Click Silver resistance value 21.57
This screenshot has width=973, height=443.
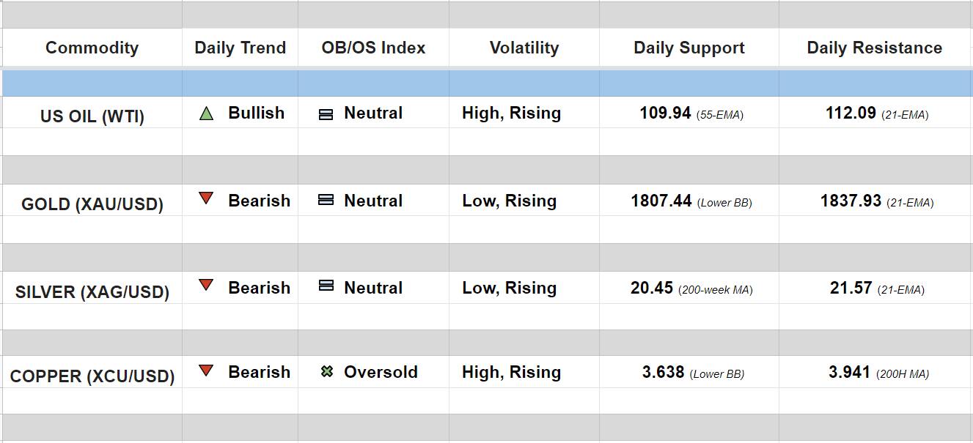click(851, 288)
